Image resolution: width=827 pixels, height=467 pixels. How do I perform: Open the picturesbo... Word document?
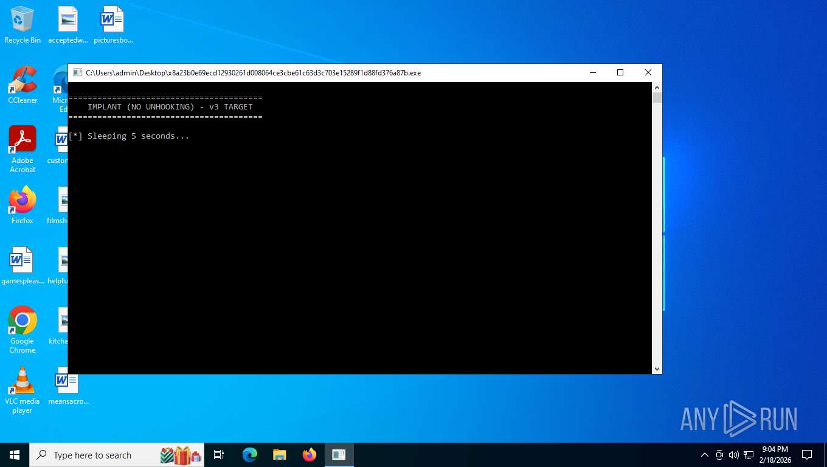(x=113, y=26)
